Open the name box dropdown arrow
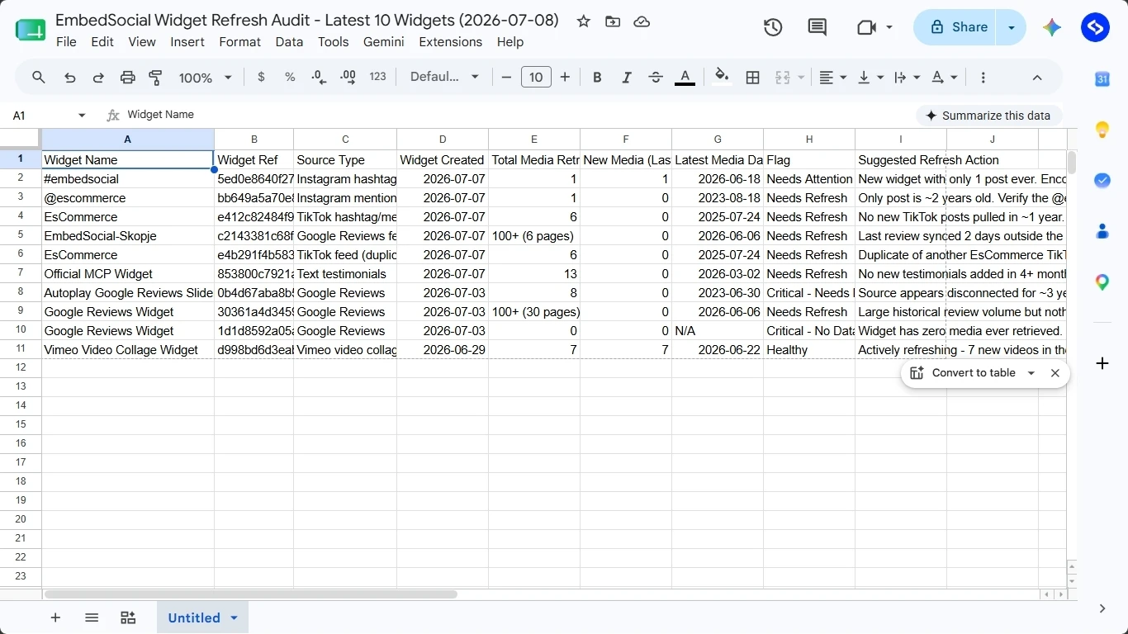This screenshot has height=634, width=1128. pos(82,116)
